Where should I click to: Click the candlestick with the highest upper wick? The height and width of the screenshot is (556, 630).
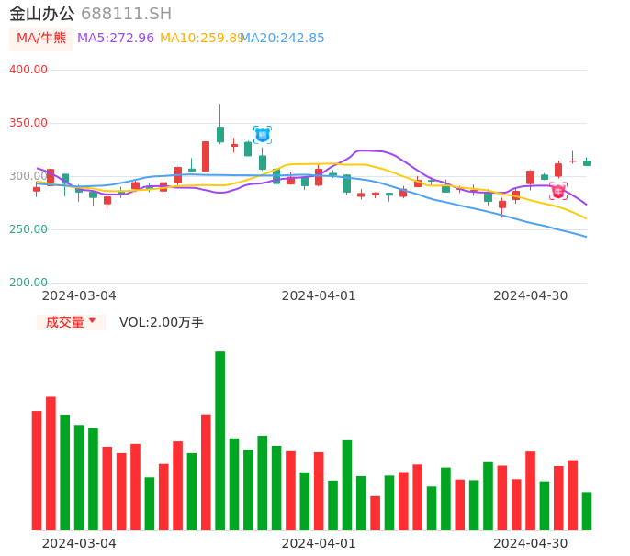pos(220,124)
